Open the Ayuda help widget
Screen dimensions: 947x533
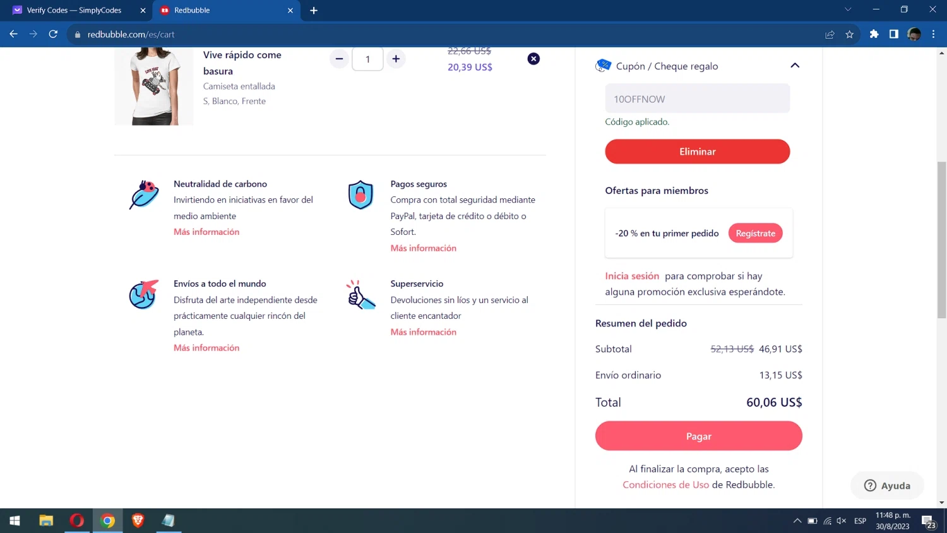click(887, 485)
